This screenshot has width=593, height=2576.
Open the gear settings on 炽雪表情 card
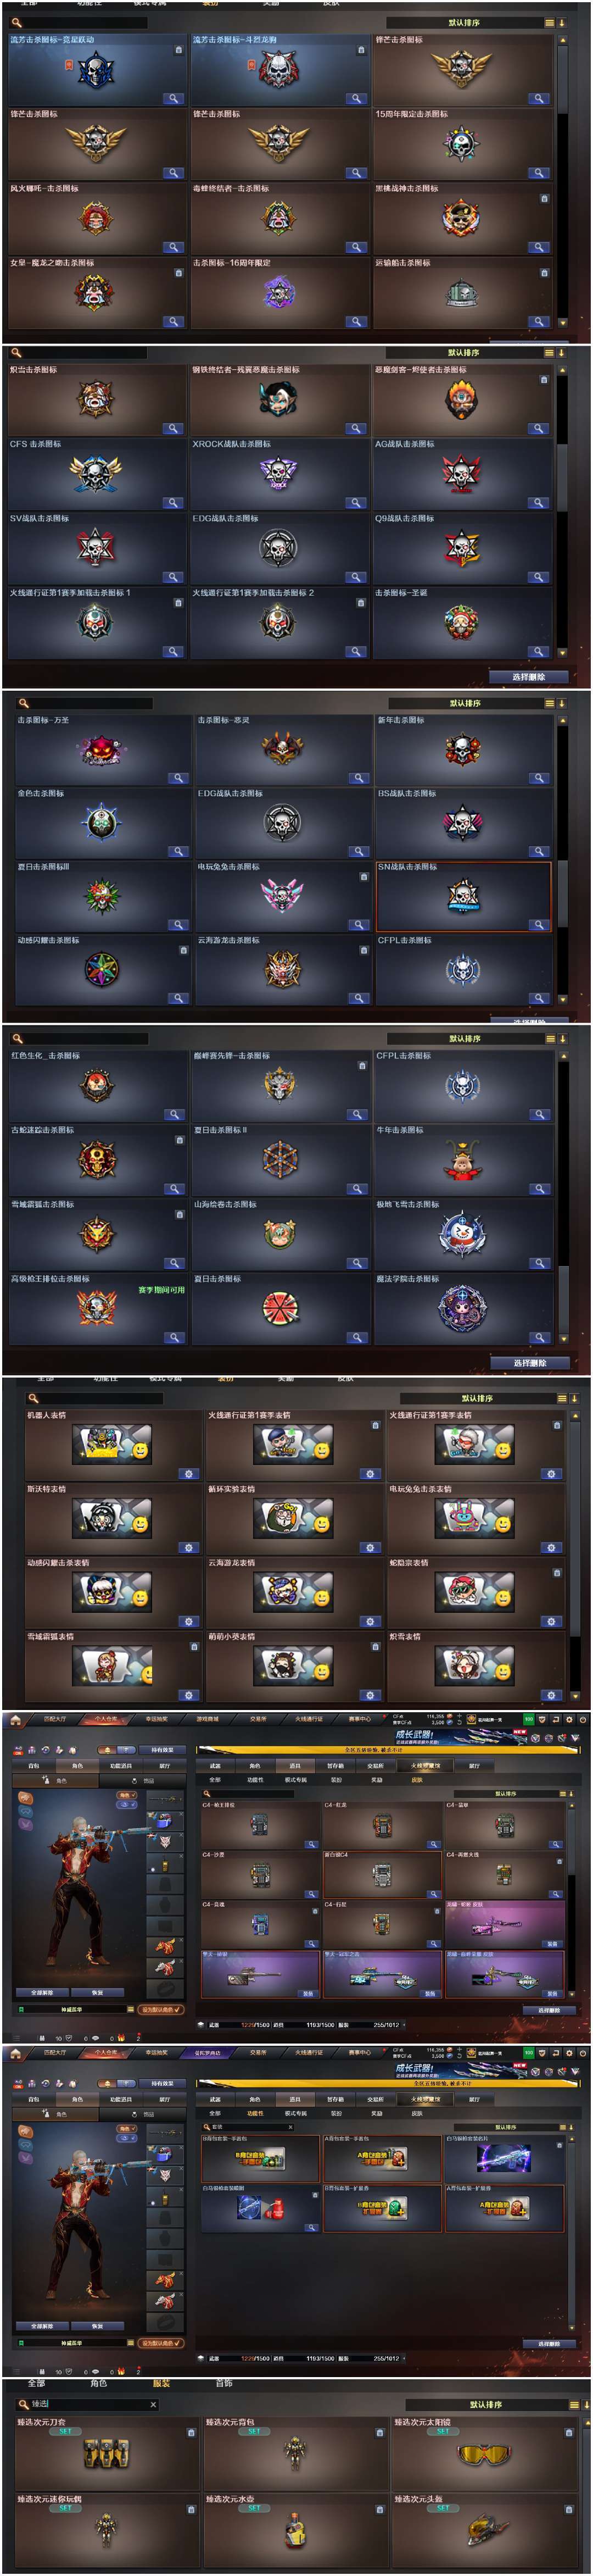click(550, 1695)
